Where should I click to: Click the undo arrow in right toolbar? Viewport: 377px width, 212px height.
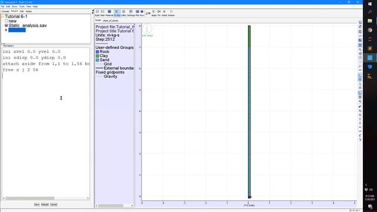[360, 135]
